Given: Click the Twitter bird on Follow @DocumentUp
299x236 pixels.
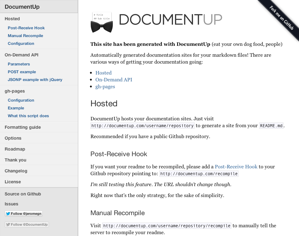Looking at the screenshot, I should (8, 224).
